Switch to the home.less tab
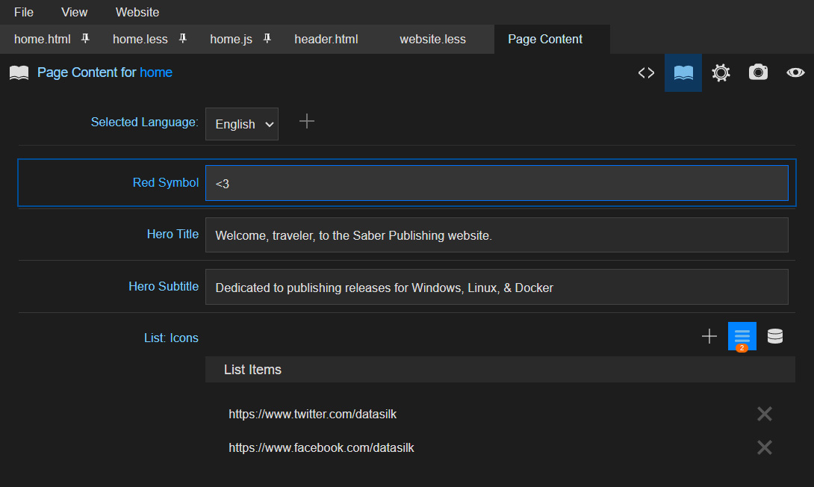This screenshot has height=487, width=814. coord(140,39)
